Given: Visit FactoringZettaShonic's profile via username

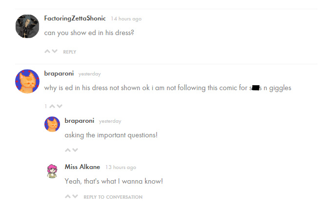Looking at the screenshot, I should 75,19.
